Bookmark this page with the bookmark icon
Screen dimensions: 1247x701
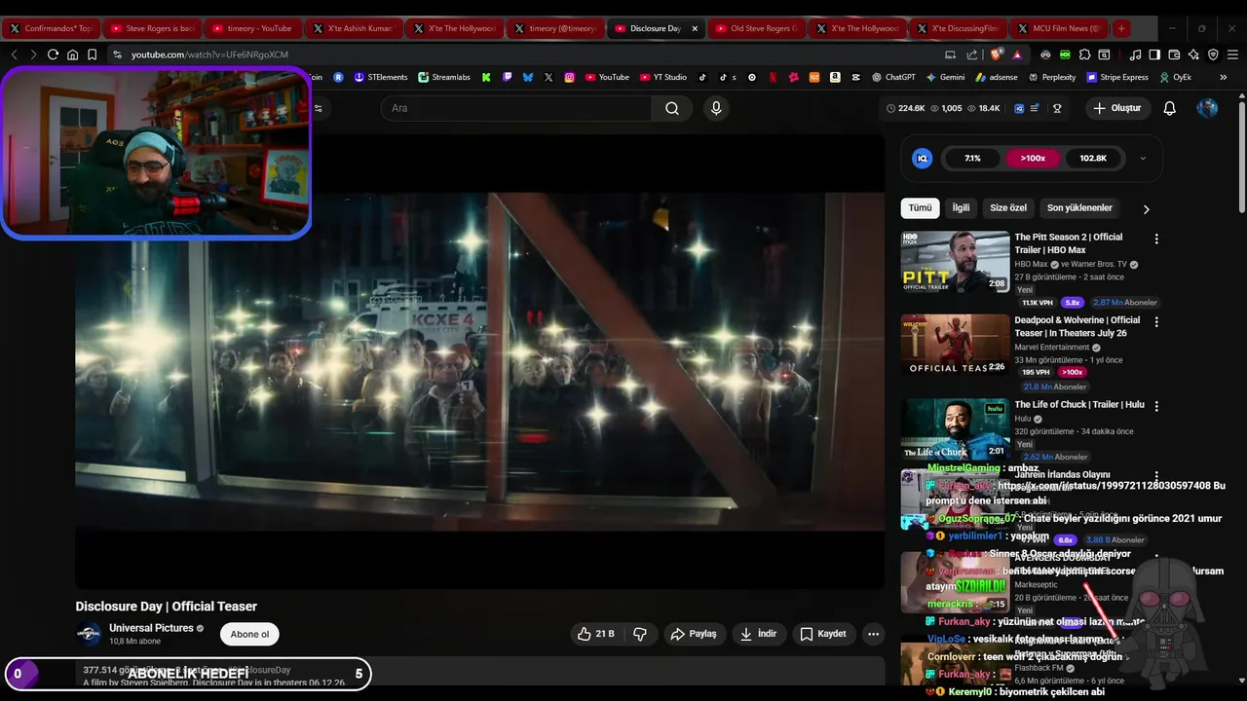(92, 55)
